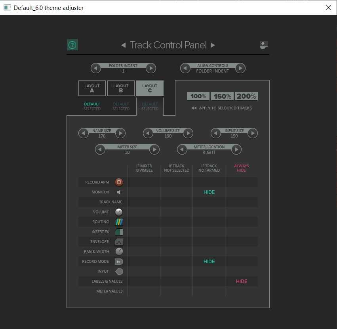The height and width of the screenshot is (329, 337).
Task: Increase Meter Size
Action: [x=154, y=149]
